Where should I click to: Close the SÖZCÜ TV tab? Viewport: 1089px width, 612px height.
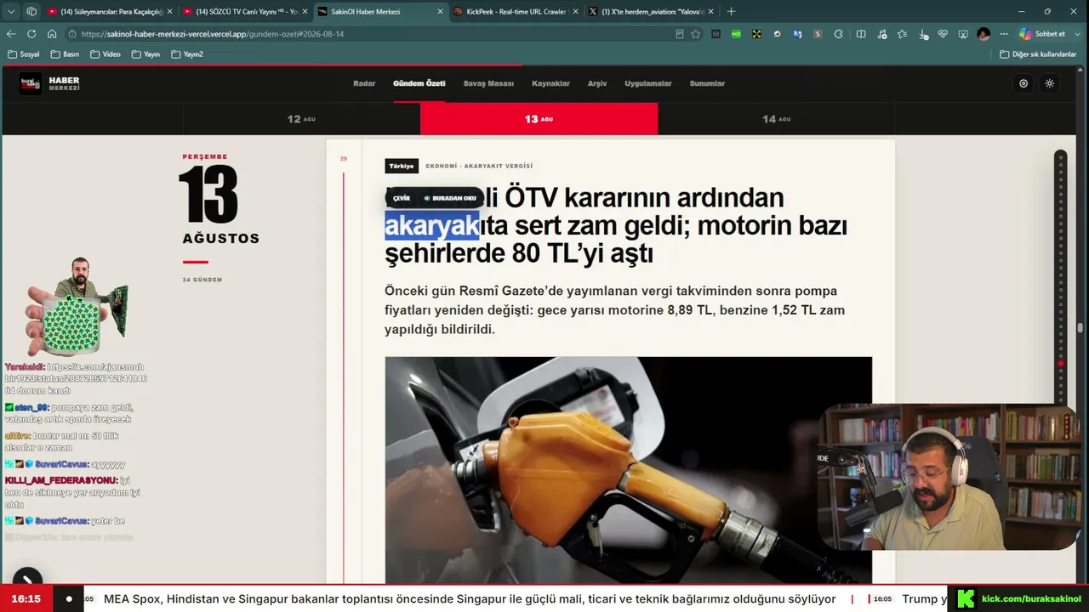click(305, 12)
